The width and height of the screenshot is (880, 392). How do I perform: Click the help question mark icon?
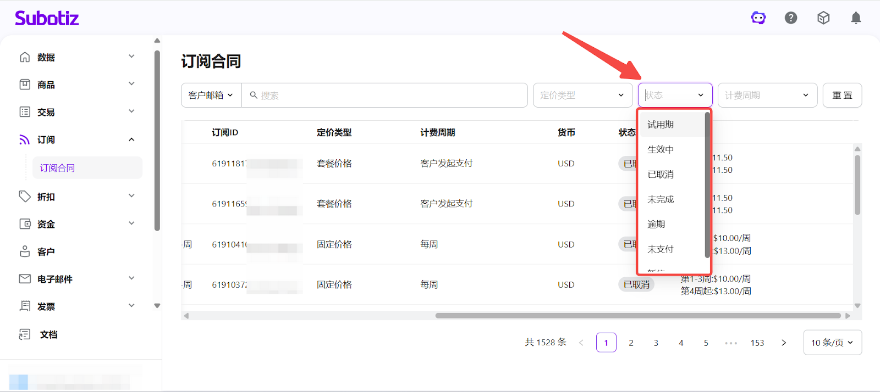[x=791, y=18]
